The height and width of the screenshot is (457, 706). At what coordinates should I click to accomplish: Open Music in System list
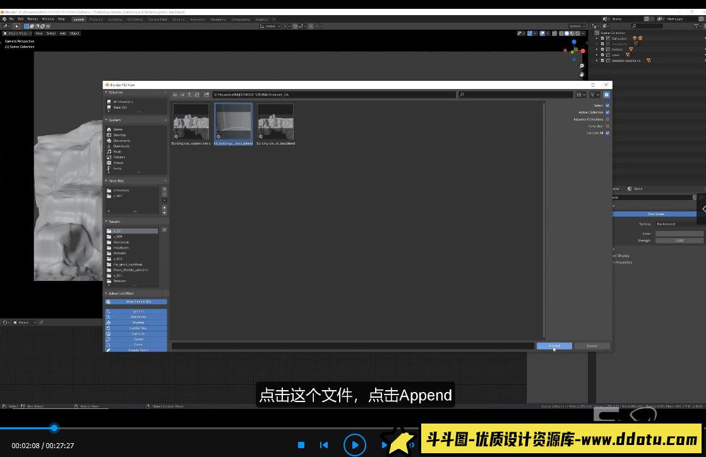click(x=117, y=151)
